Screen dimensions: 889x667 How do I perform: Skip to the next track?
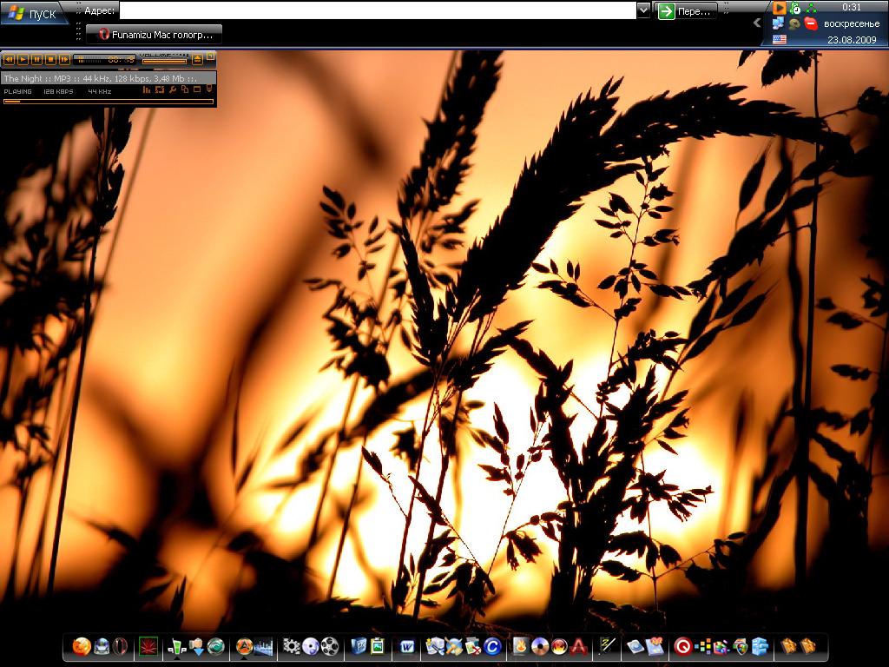(x=64, y=59)
